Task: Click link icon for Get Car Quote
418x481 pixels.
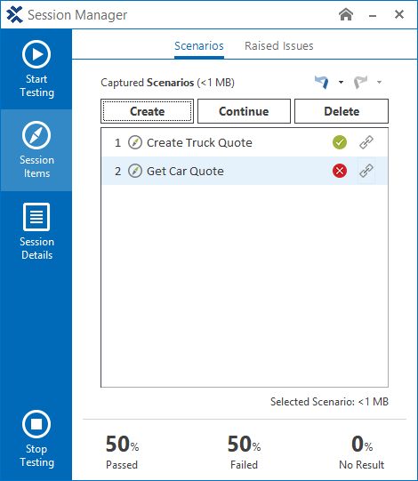Action: 366,171
